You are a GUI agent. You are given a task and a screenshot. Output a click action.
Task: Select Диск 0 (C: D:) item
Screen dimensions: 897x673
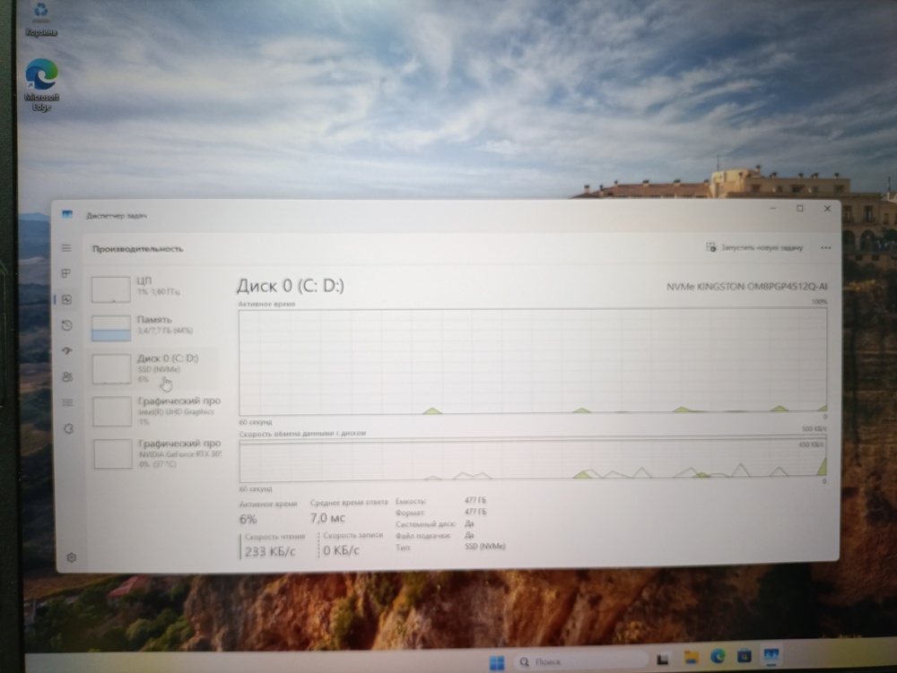pos(156,367)
